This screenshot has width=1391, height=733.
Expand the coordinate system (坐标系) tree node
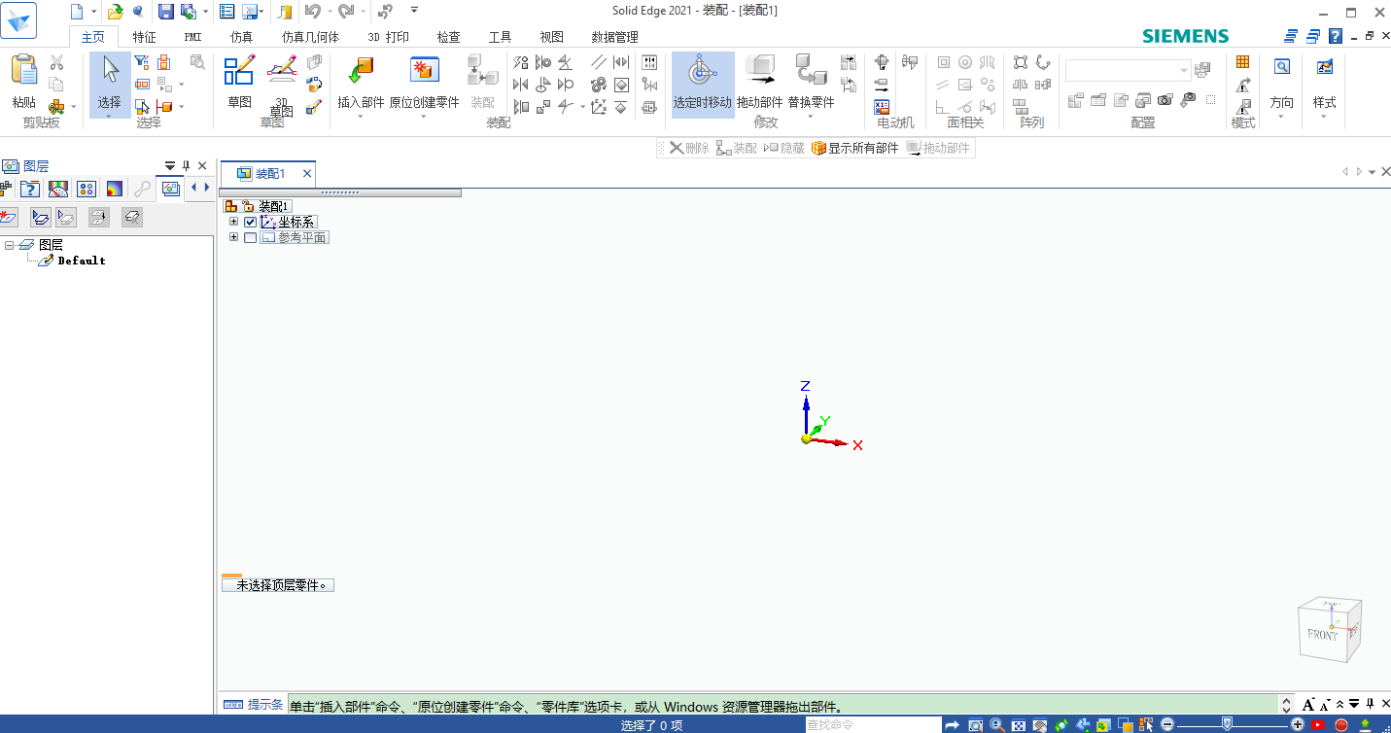233,223
